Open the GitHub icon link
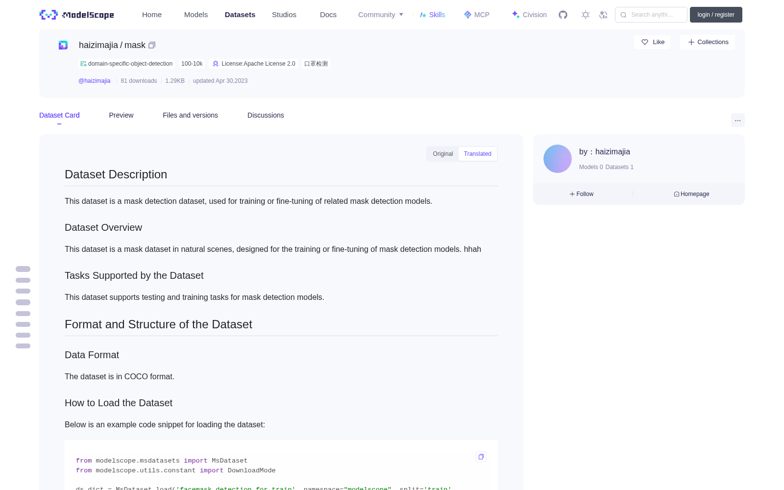The image size is (784, 490). 563,15
